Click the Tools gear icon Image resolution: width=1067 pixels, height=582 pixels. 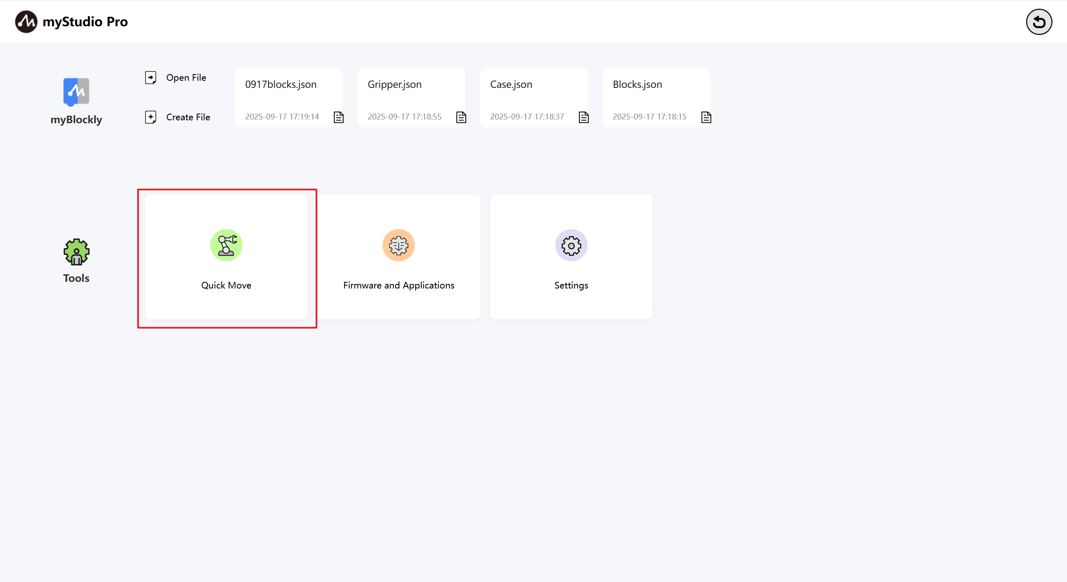tap(76, 252)
